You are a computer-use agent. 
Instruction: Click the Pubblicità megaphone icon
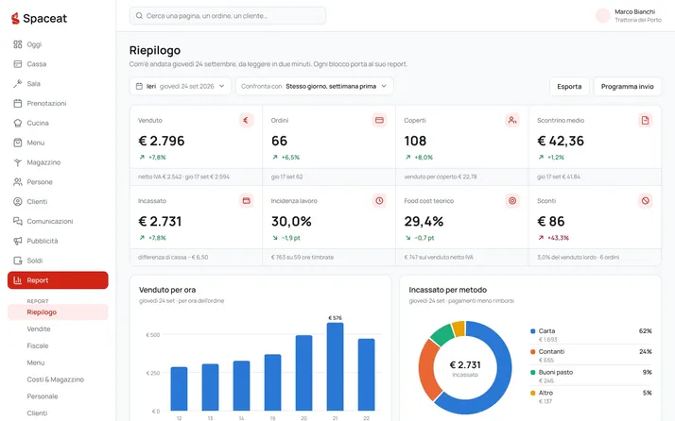click(x=18, y=241)
